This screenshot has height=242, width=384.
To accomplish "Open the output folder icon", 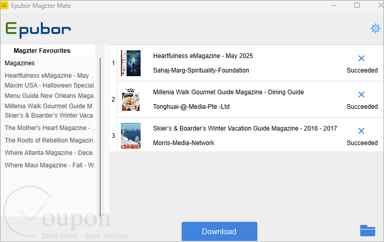I will (367, 231).
